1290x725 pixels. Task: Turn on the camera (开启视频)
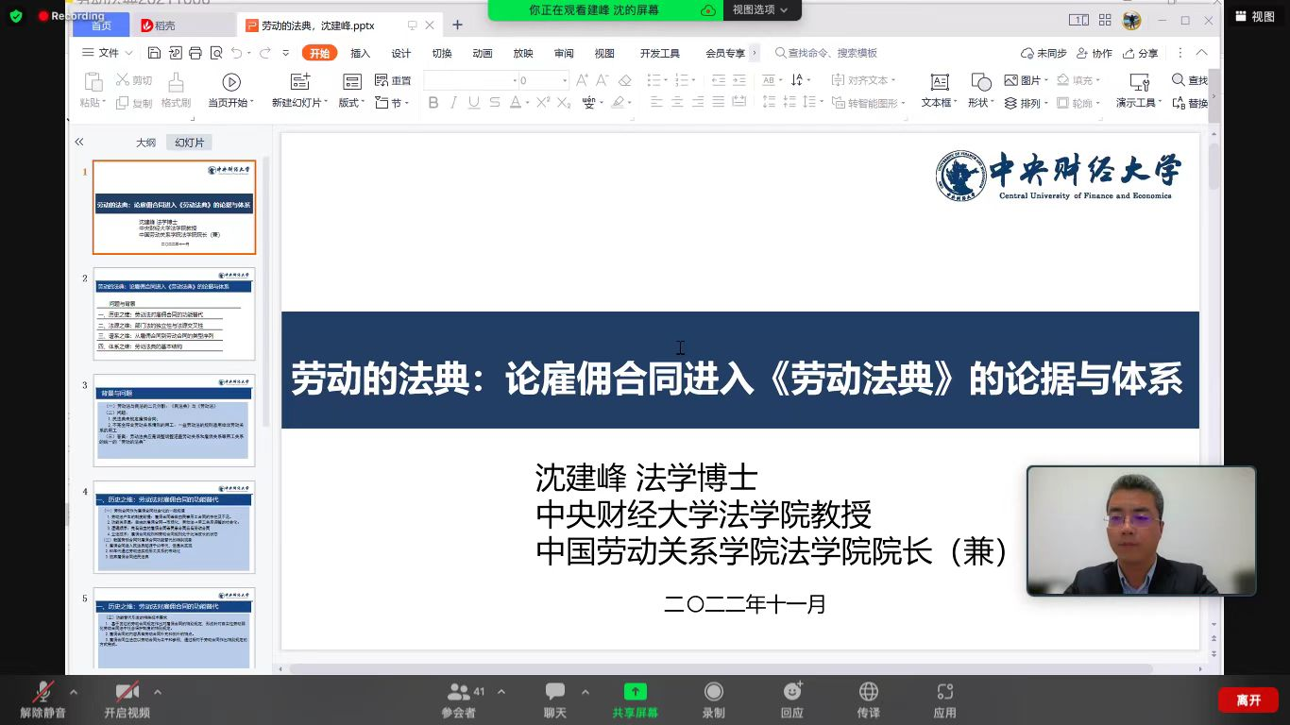(127, 692)
